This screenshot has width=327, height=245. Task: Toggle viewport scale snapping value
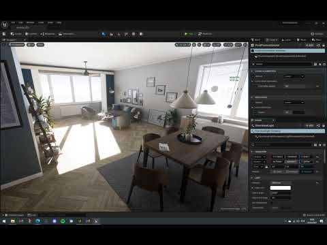coord(228,45)
